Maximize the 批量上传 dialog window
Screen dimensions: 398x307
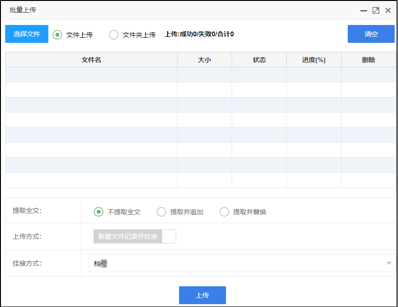pos(375,10)
